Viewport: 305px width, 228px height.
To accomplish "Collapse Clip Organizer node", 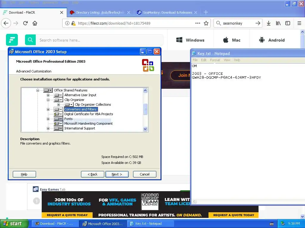I will pyautogui.click(x=48, y=100).
